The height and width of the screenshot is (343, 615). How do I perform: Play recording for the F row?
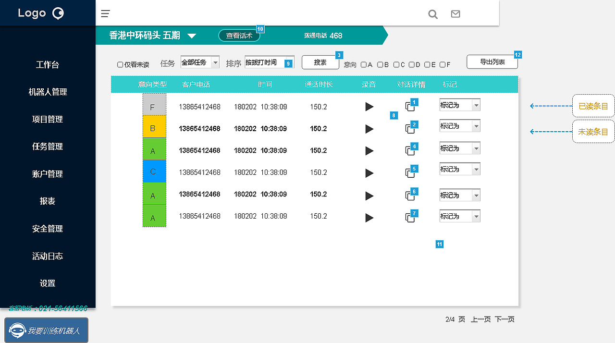click(x=369, y=107)
